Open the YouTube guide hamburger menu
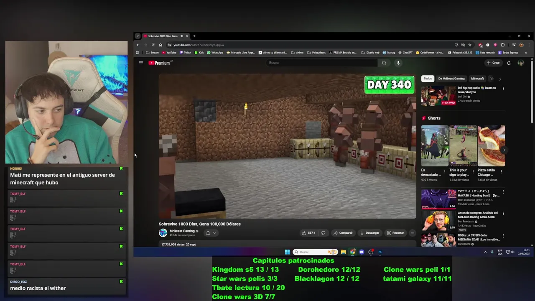This screenshot has height=301, width=535. tap(141, 63)
